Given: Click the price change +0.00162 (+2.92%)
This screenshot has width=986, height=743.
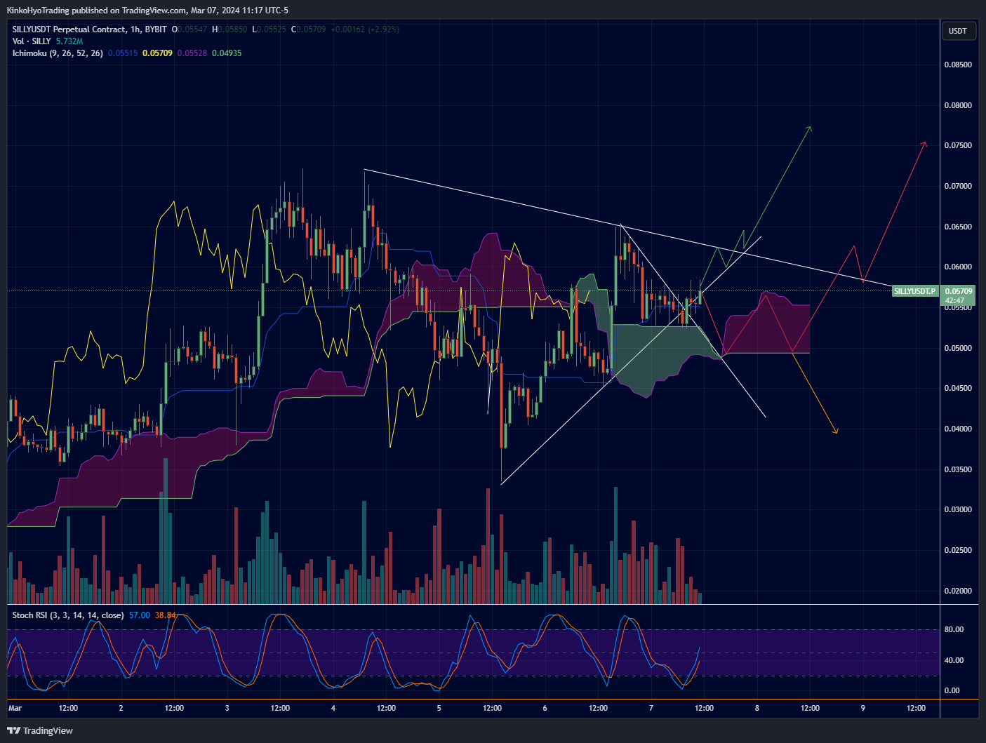Looking at the screenshot, I should tap(364, 29).
